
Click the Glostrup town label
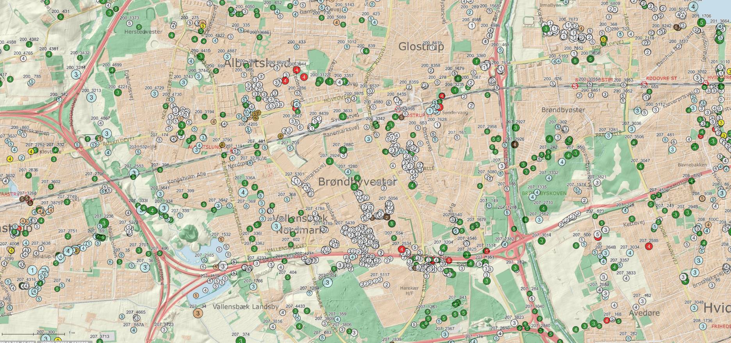pos(421,47)
